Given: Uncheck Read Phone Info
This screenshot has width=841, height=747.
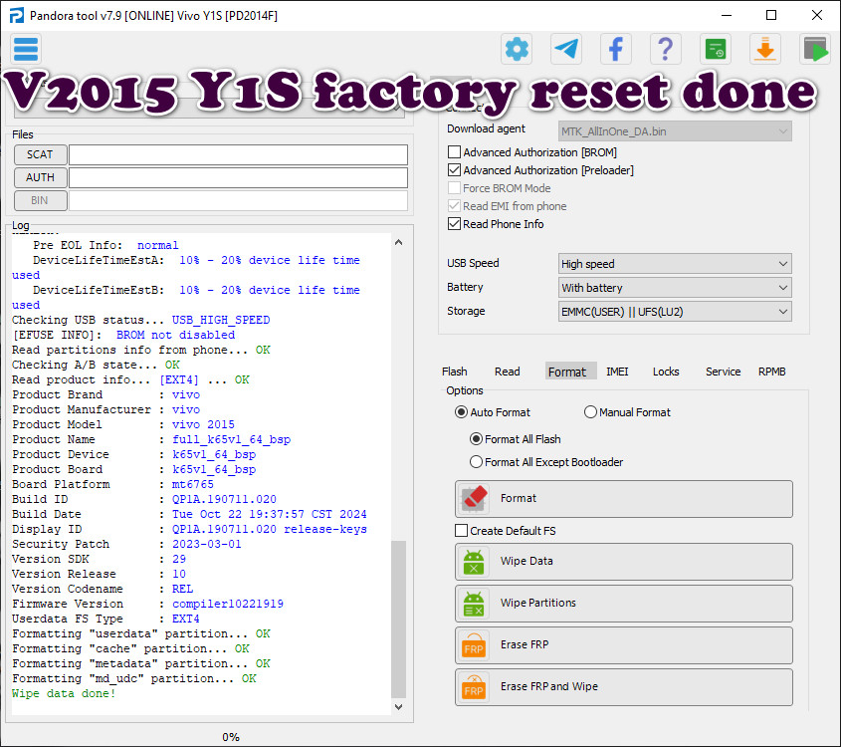Looking at the screenshot, I should tap(454, 224).
